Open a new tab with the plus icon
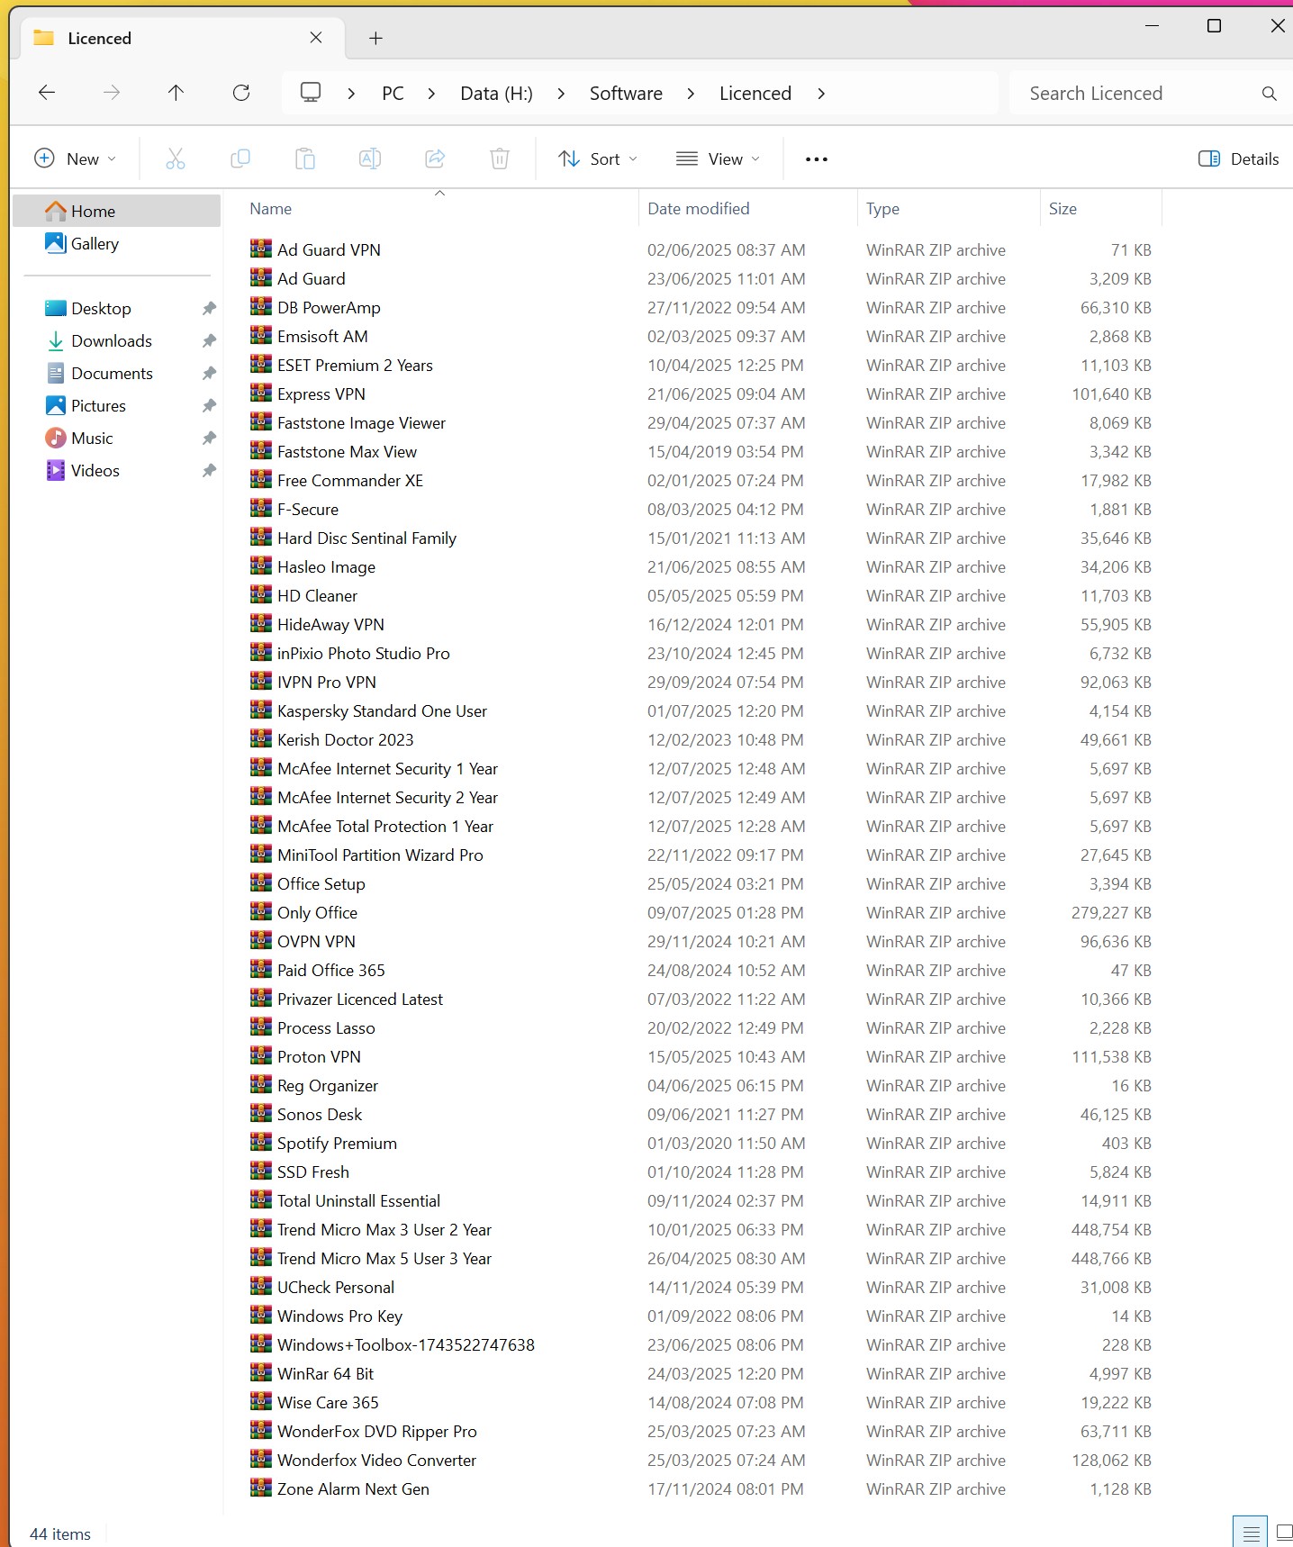This screenshot has width=1293, height=1547. pos(376,38)
